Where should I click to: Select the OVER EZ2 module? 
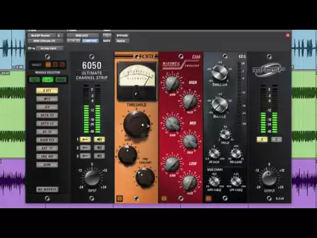pyautogui.click(x=47, y=140)
